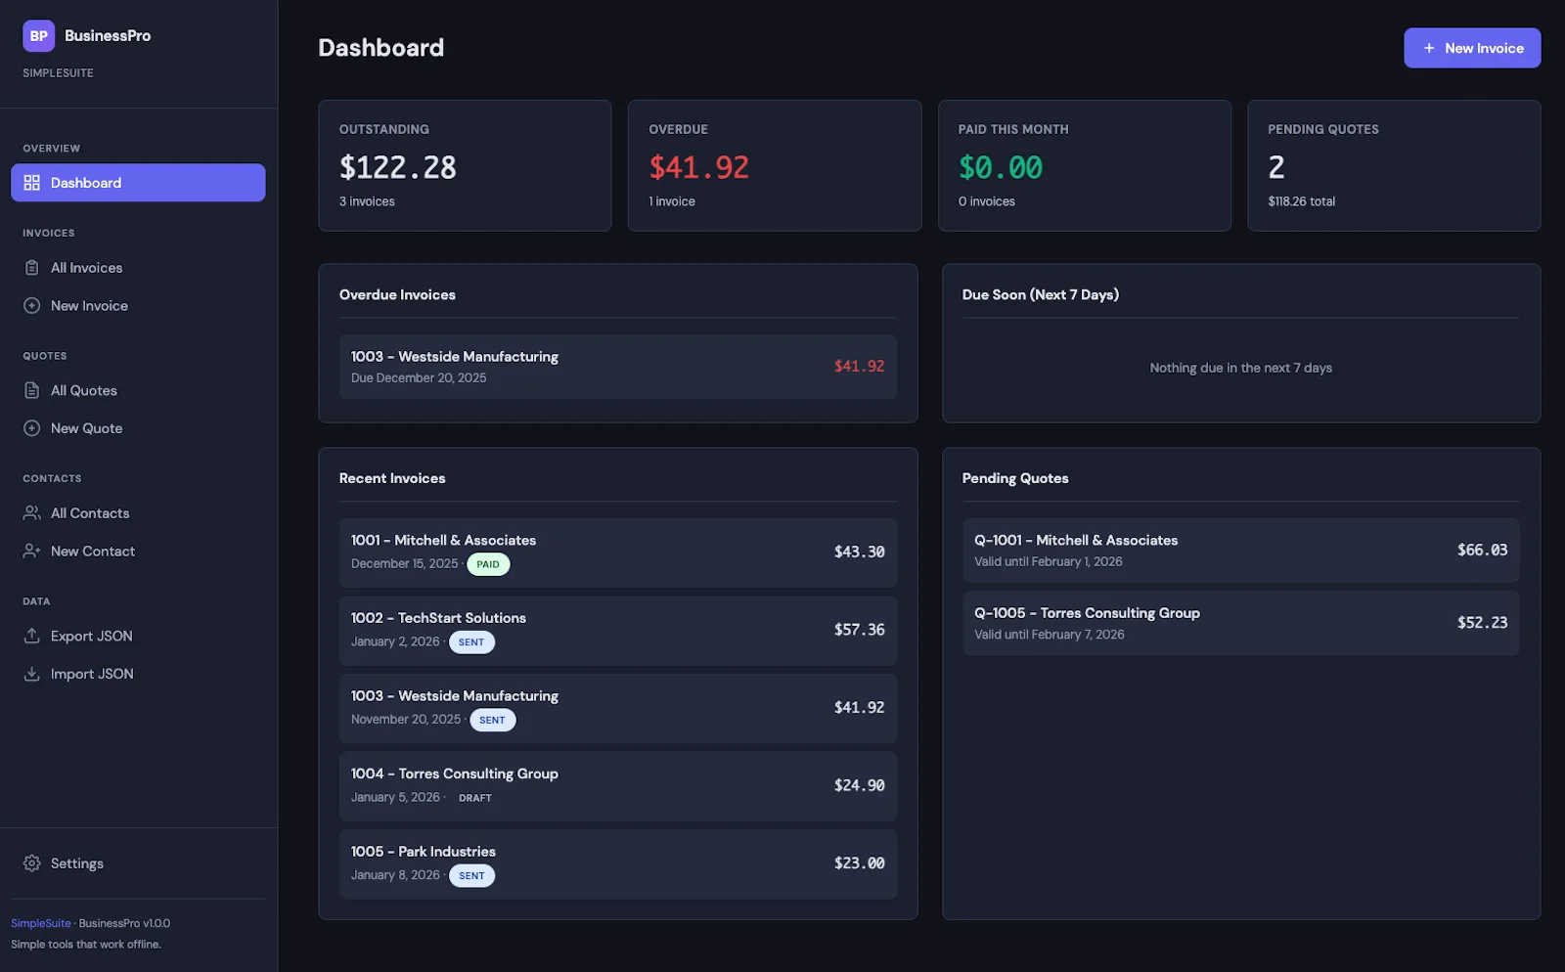Click the PAID status badge on invoice 1001
Image resolution: width=1565 pixels, height=972 pixels.
pyautogui.click(x=488, y=564)
